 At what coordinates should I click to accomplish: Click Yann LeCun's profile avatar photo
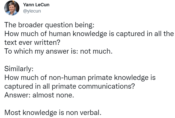pyautogui.click(x=12, y=8)
